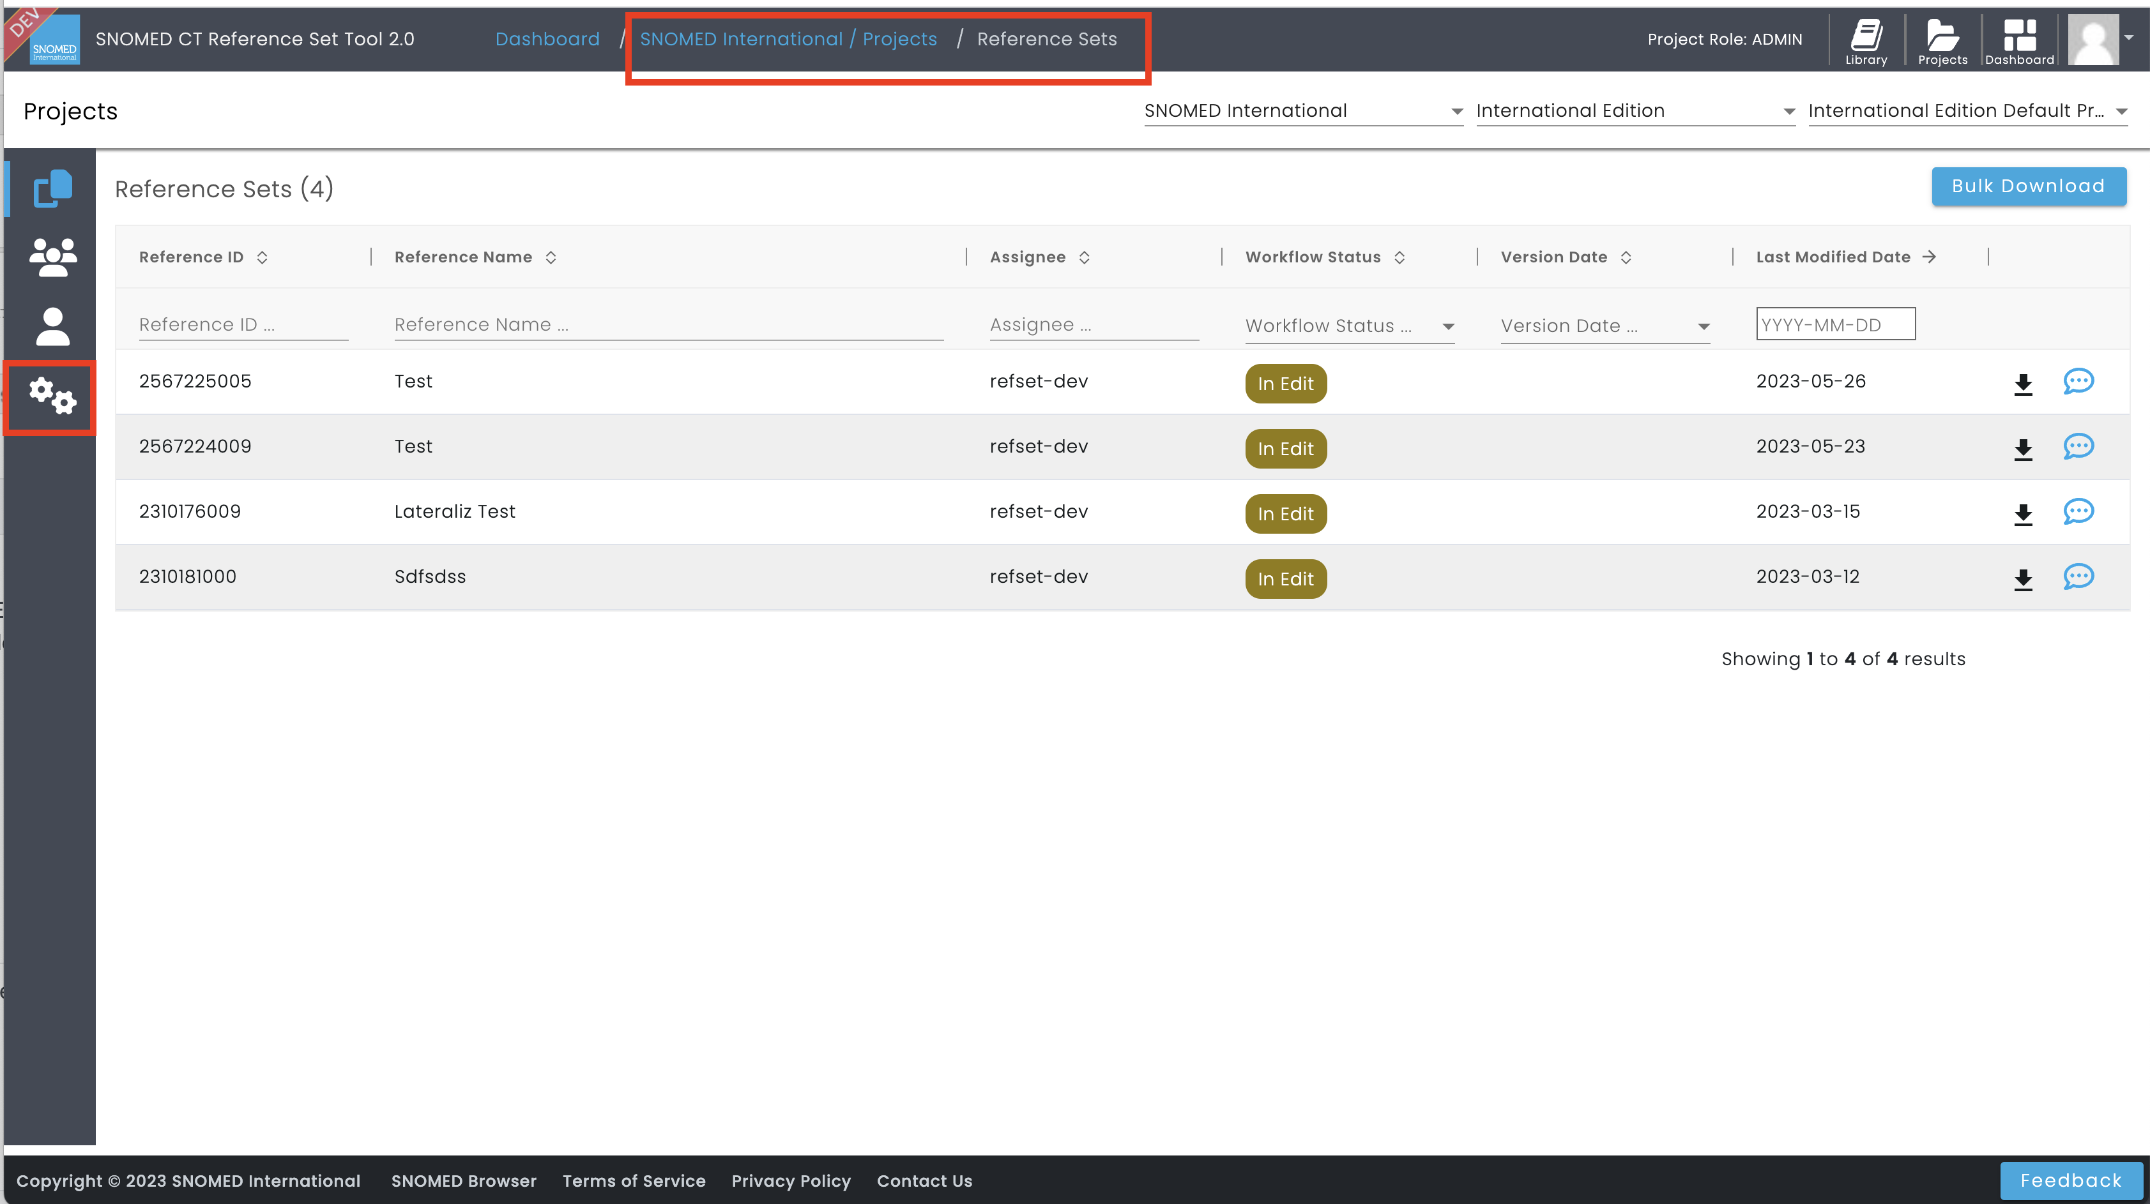The width and height of the screenshot is (2150, 1204).
Task: Select reference name Lateraliz Test
Action: 455,511
